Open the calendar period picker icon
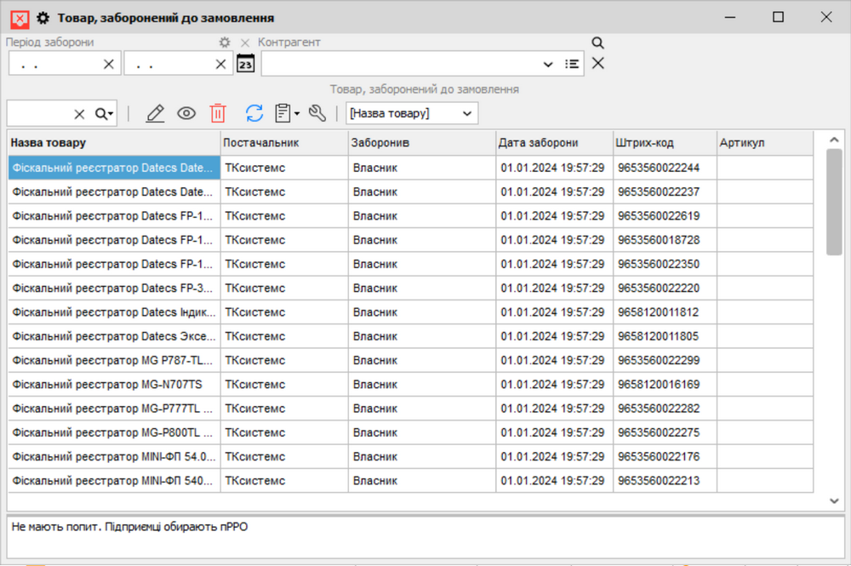This screenshot has width=851, height=566. (246, 64)
